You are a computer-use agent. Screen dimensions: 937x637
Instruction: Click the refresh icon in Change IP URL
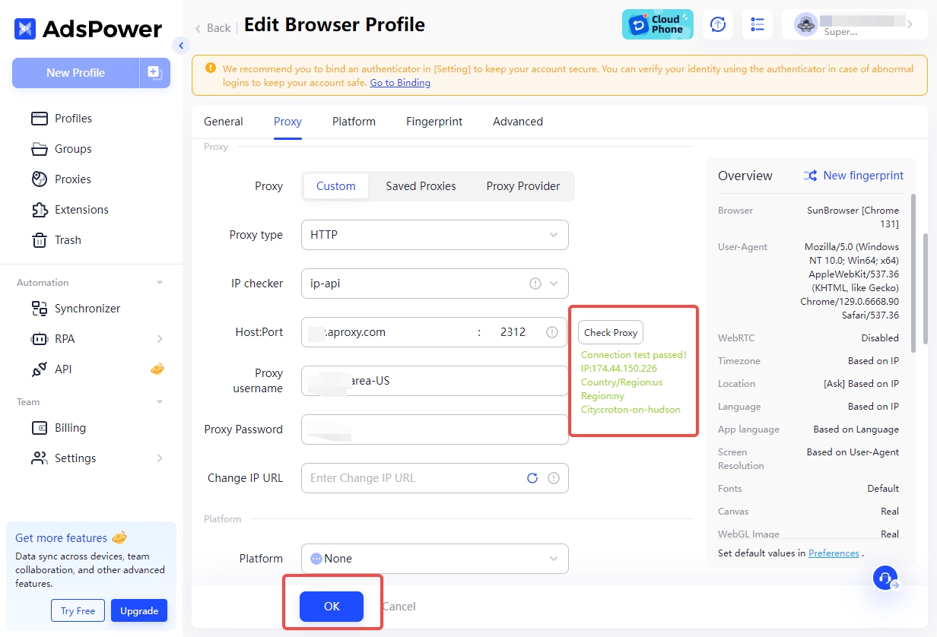[532, 478]
